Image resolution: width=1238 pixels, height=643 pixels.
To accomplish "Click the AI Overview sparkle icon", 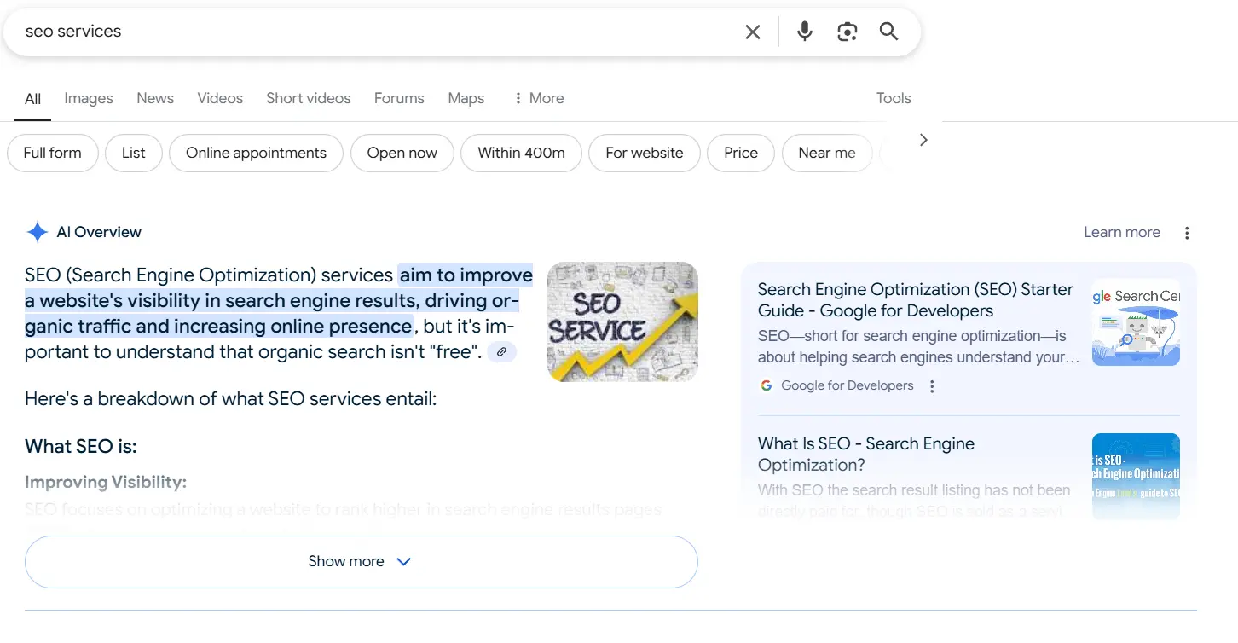I will pos(37,232).
